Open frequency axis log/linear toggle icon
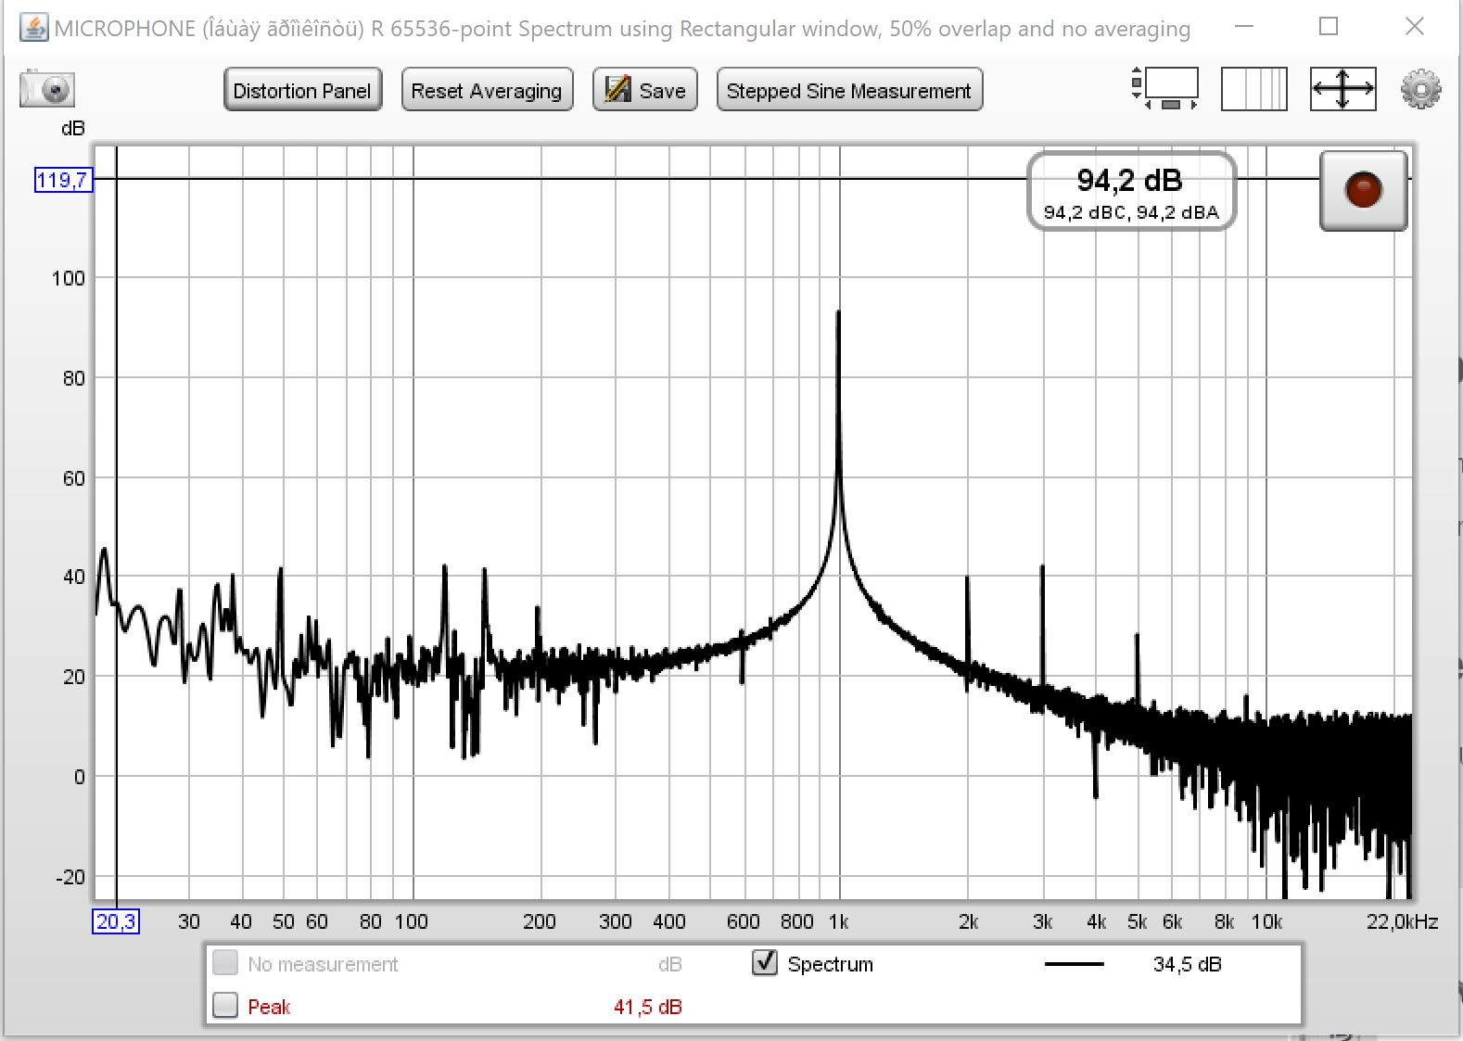Viewport: 1463px width, 1041px height. point(1254,89)
